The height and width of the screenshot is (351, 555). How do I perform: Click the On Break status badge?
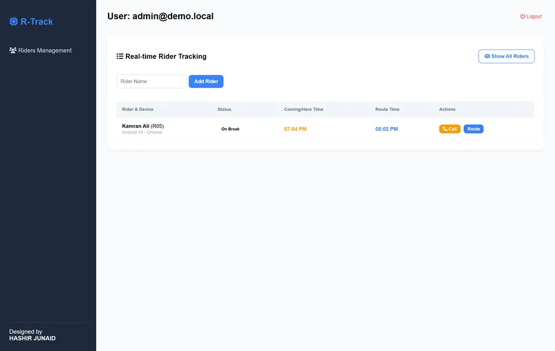[x=231, y=129]
